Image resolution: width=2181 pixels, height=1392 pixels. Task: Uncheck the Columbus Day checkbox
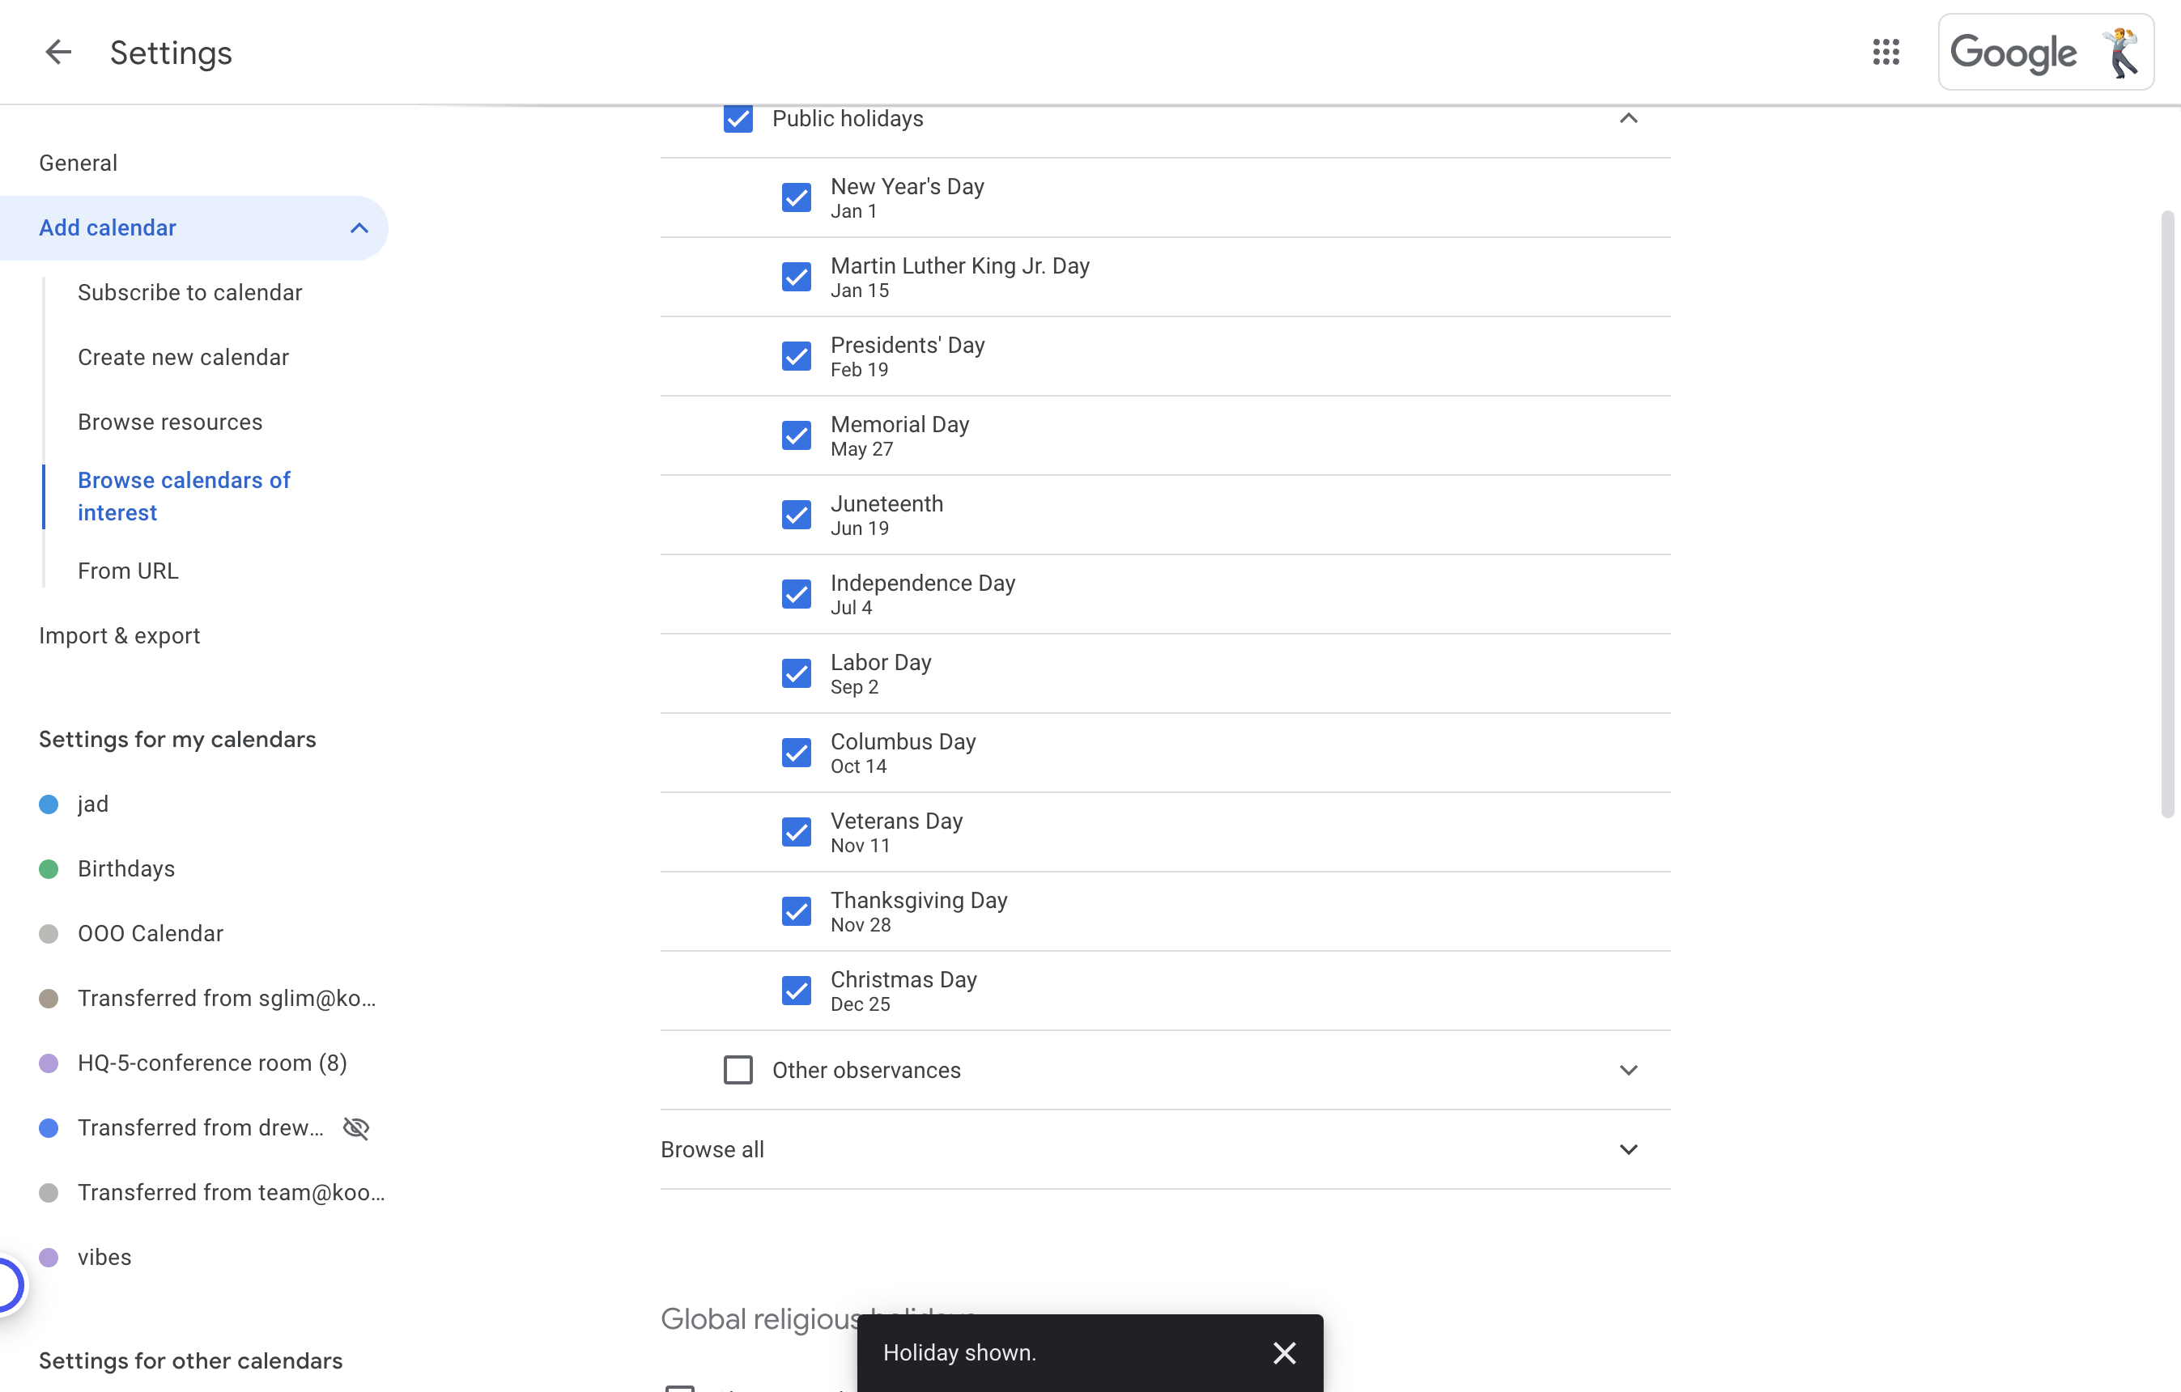coord(796,753)
